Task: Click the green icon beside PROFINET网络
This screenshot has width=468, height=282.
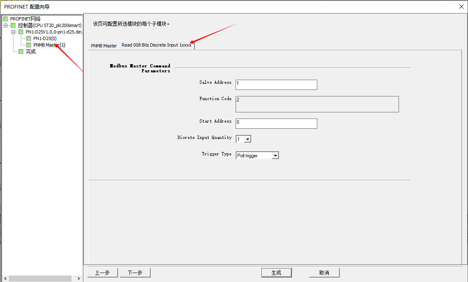Action: tap(5, 19)
